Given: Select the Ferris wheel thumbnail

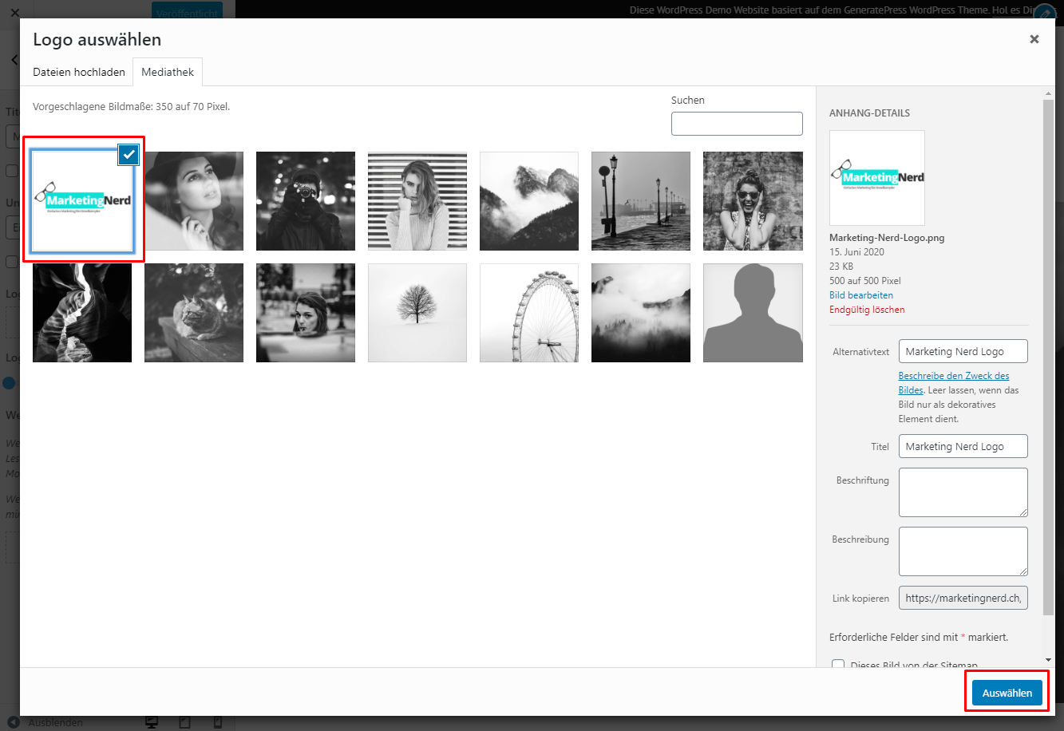Looking at the screenshot, I should coord(529,313).
